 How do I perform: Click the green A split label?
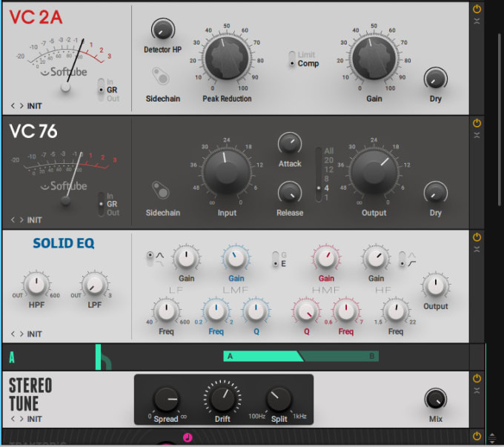[x=12, y=357]
